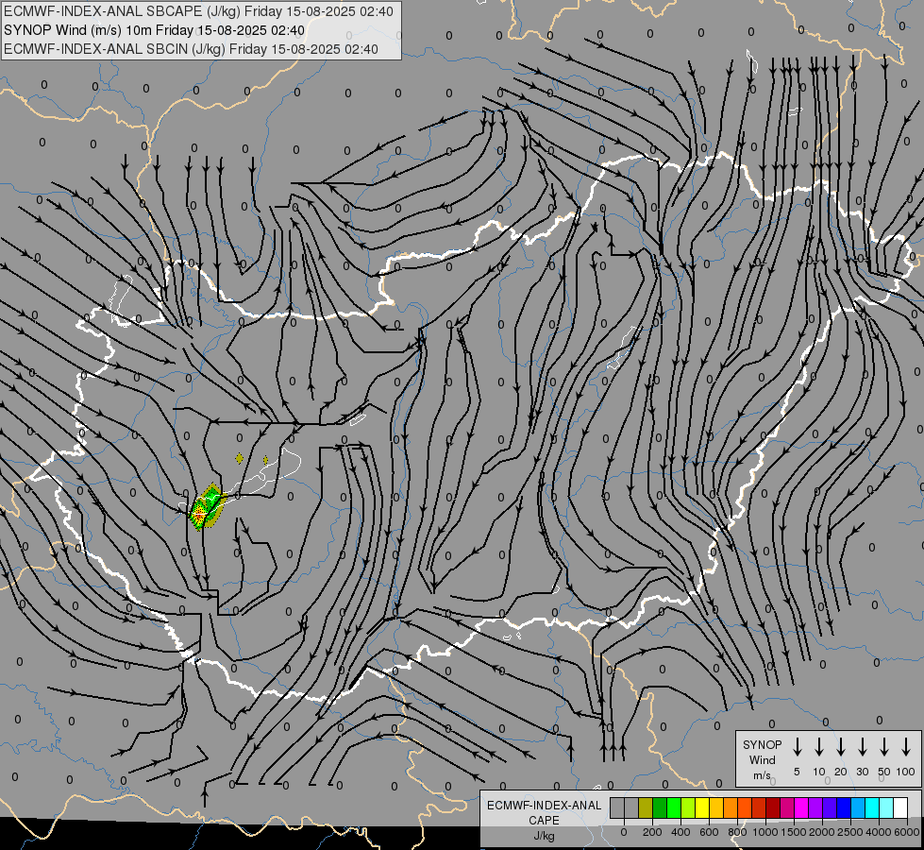
Task: Click the SBCIN title line in header
Action: pos(191,49)
